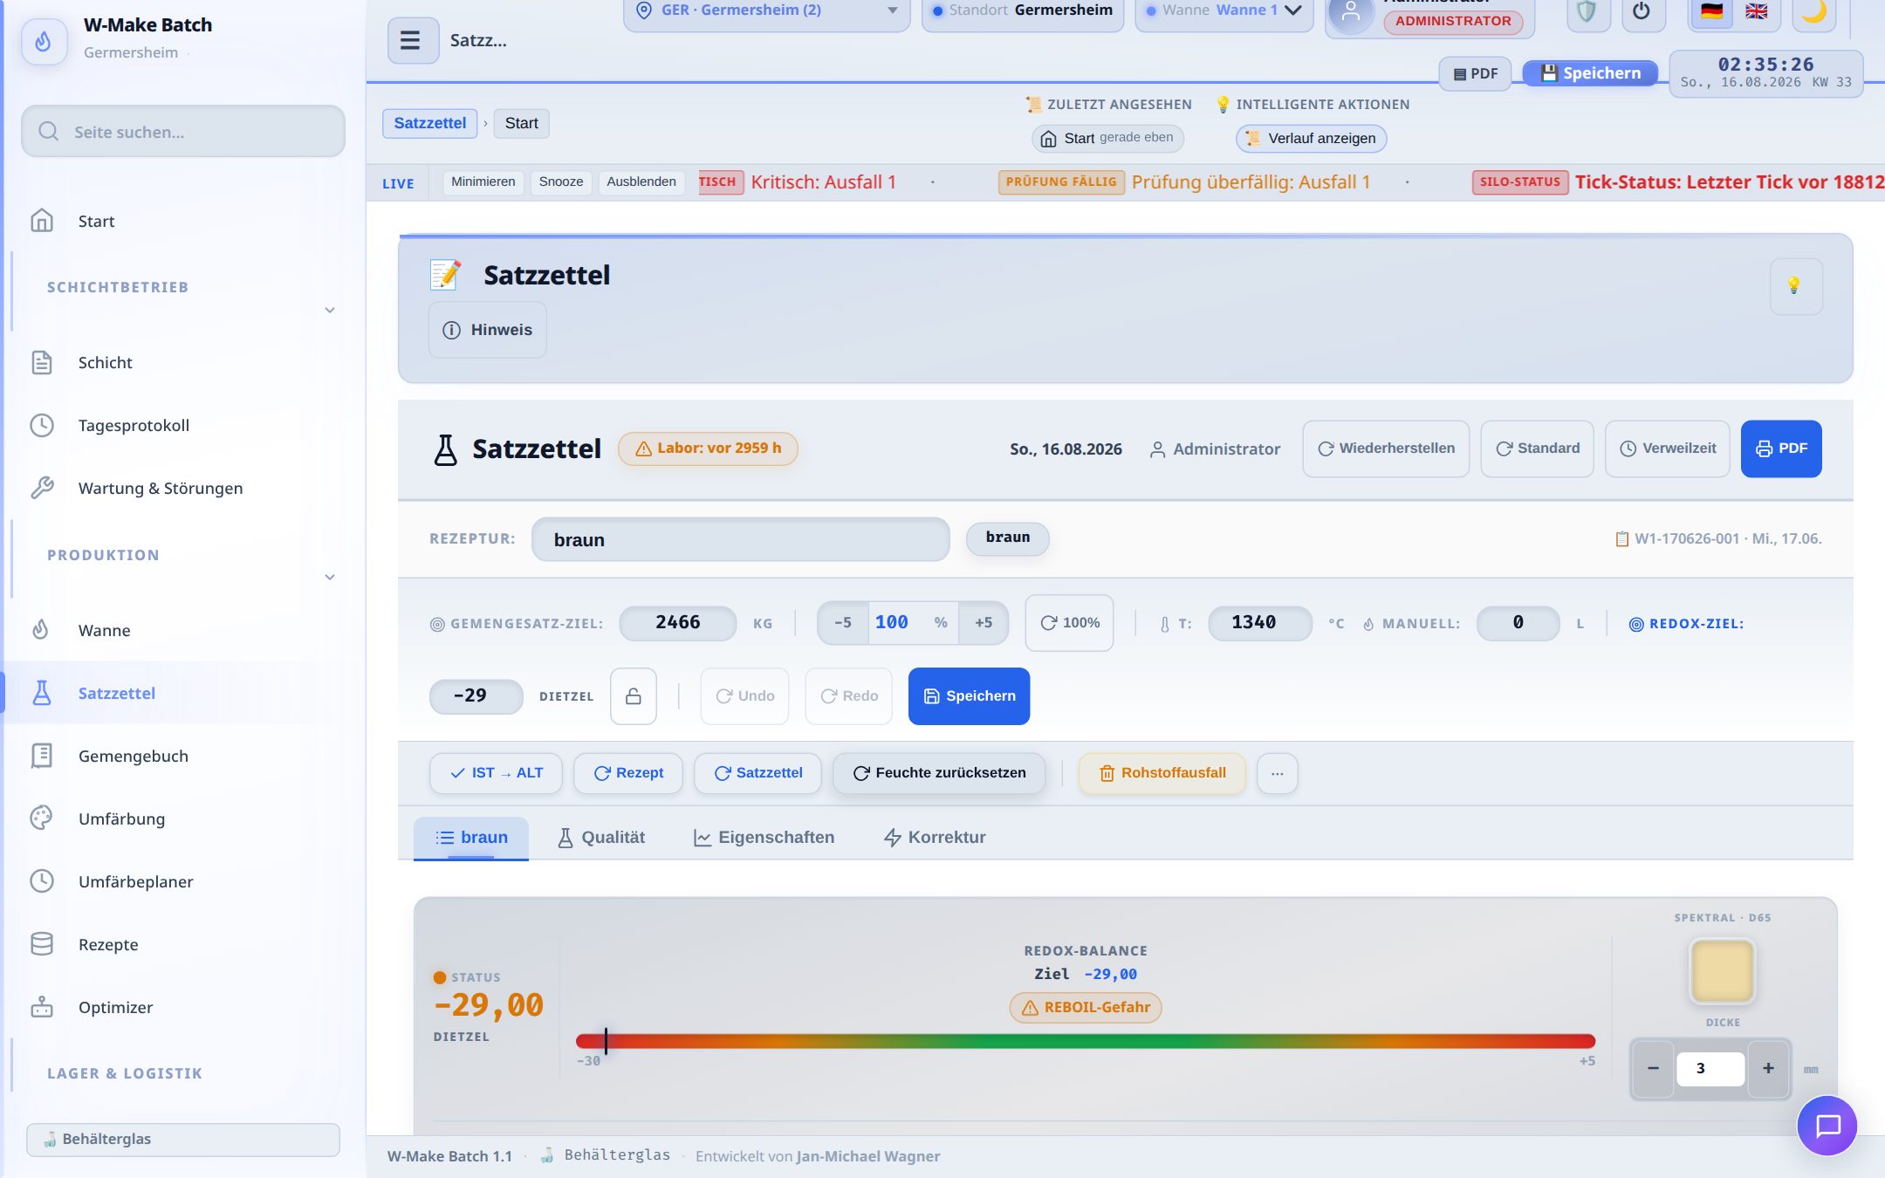Click the Seite suchen search field
Screen dimensions: 1885x1178
coord(183,132)
